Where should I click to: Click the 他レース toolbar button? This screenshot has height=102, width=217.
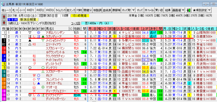coord(6,10)
